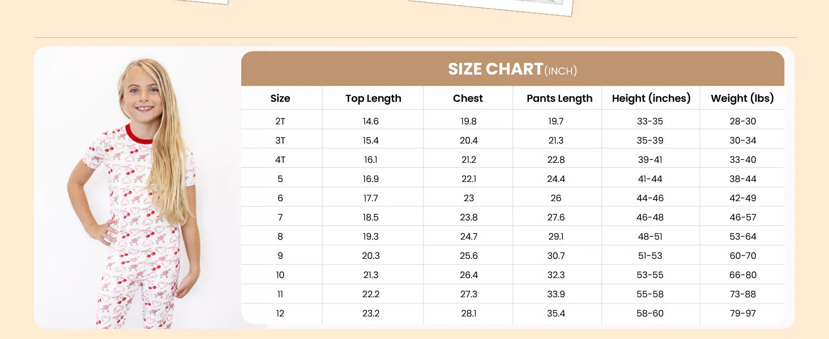Click pants length value 27.6
Image resolution: width=829 pixels, height=339 pixels.
(x=556, y=218)
